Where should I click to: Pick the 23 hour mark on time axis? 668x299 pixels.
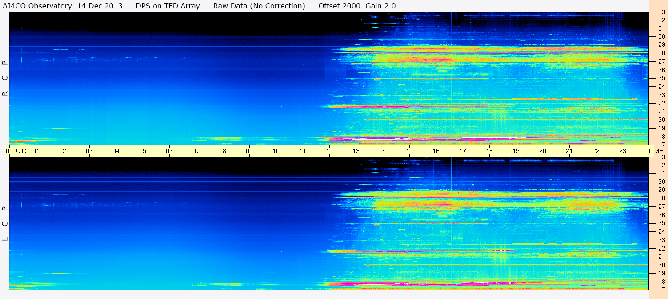623,151
